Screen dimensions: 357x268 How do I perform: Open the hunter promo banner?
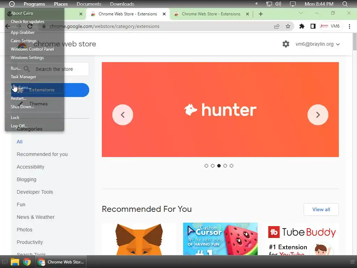tap(220, 110)
